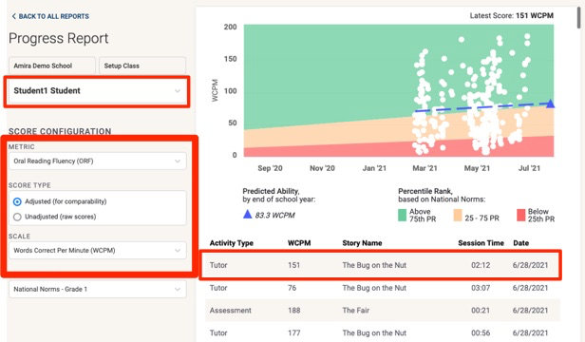Click the back arrow chevron icon
Image resolution: width=585 pixels, height=342 pixels.
pyautogui.click(x=14, y=16)
